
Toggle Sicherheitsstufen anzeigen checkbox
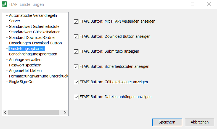pos(76,67)
